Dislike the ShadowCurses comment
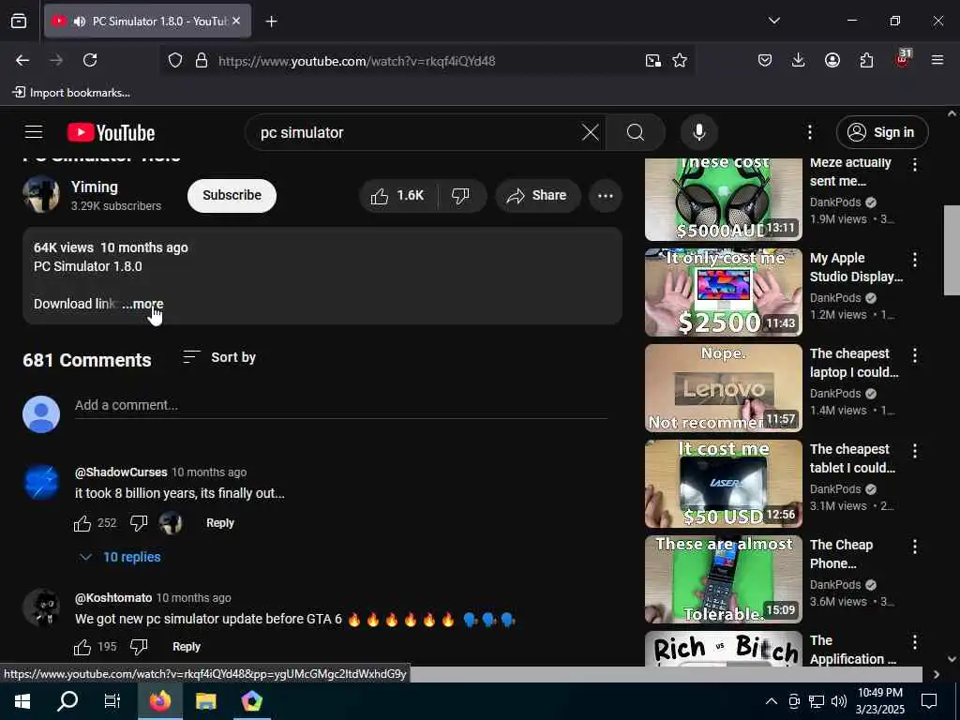 coord(139,523)
